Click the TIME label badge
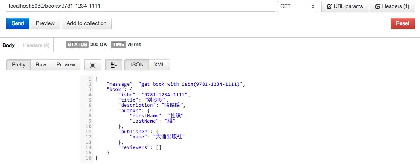 (x=118, y=45)
